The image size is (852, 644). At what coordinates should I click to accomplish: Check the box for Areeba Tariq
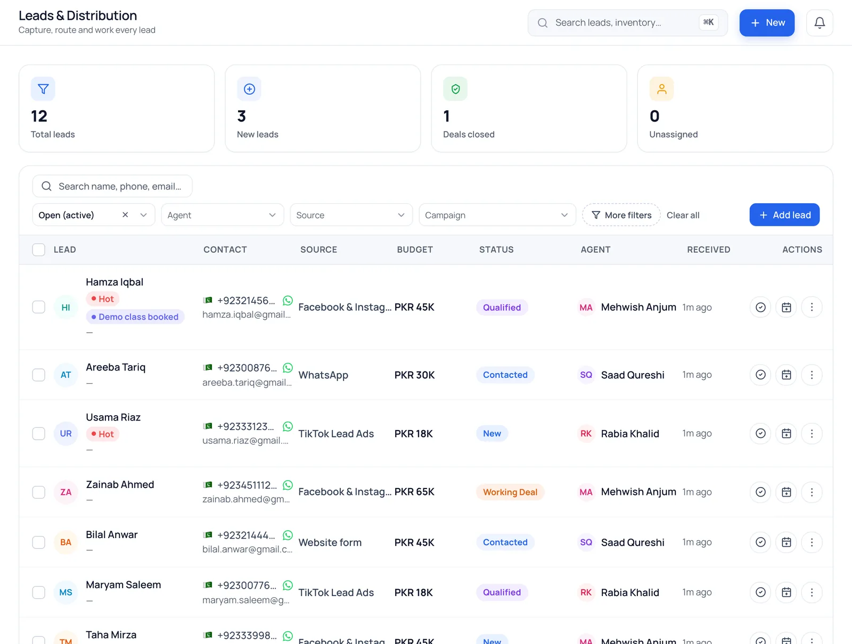tap(39, 375)
